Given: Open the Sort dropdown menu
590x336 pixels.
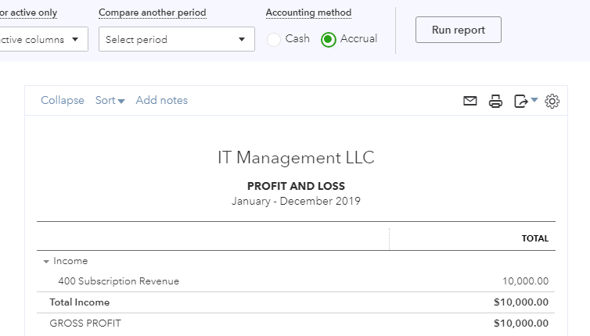Looking at the screenshot, I should (110, 100).
